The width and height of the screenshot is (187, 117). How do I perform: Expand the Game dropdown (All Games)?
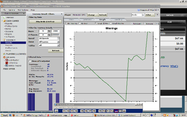point(49,42)
